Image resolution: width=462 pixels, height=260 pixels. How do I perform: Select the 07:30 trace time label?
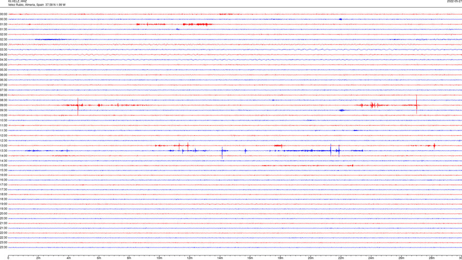(x=3, y=90)
